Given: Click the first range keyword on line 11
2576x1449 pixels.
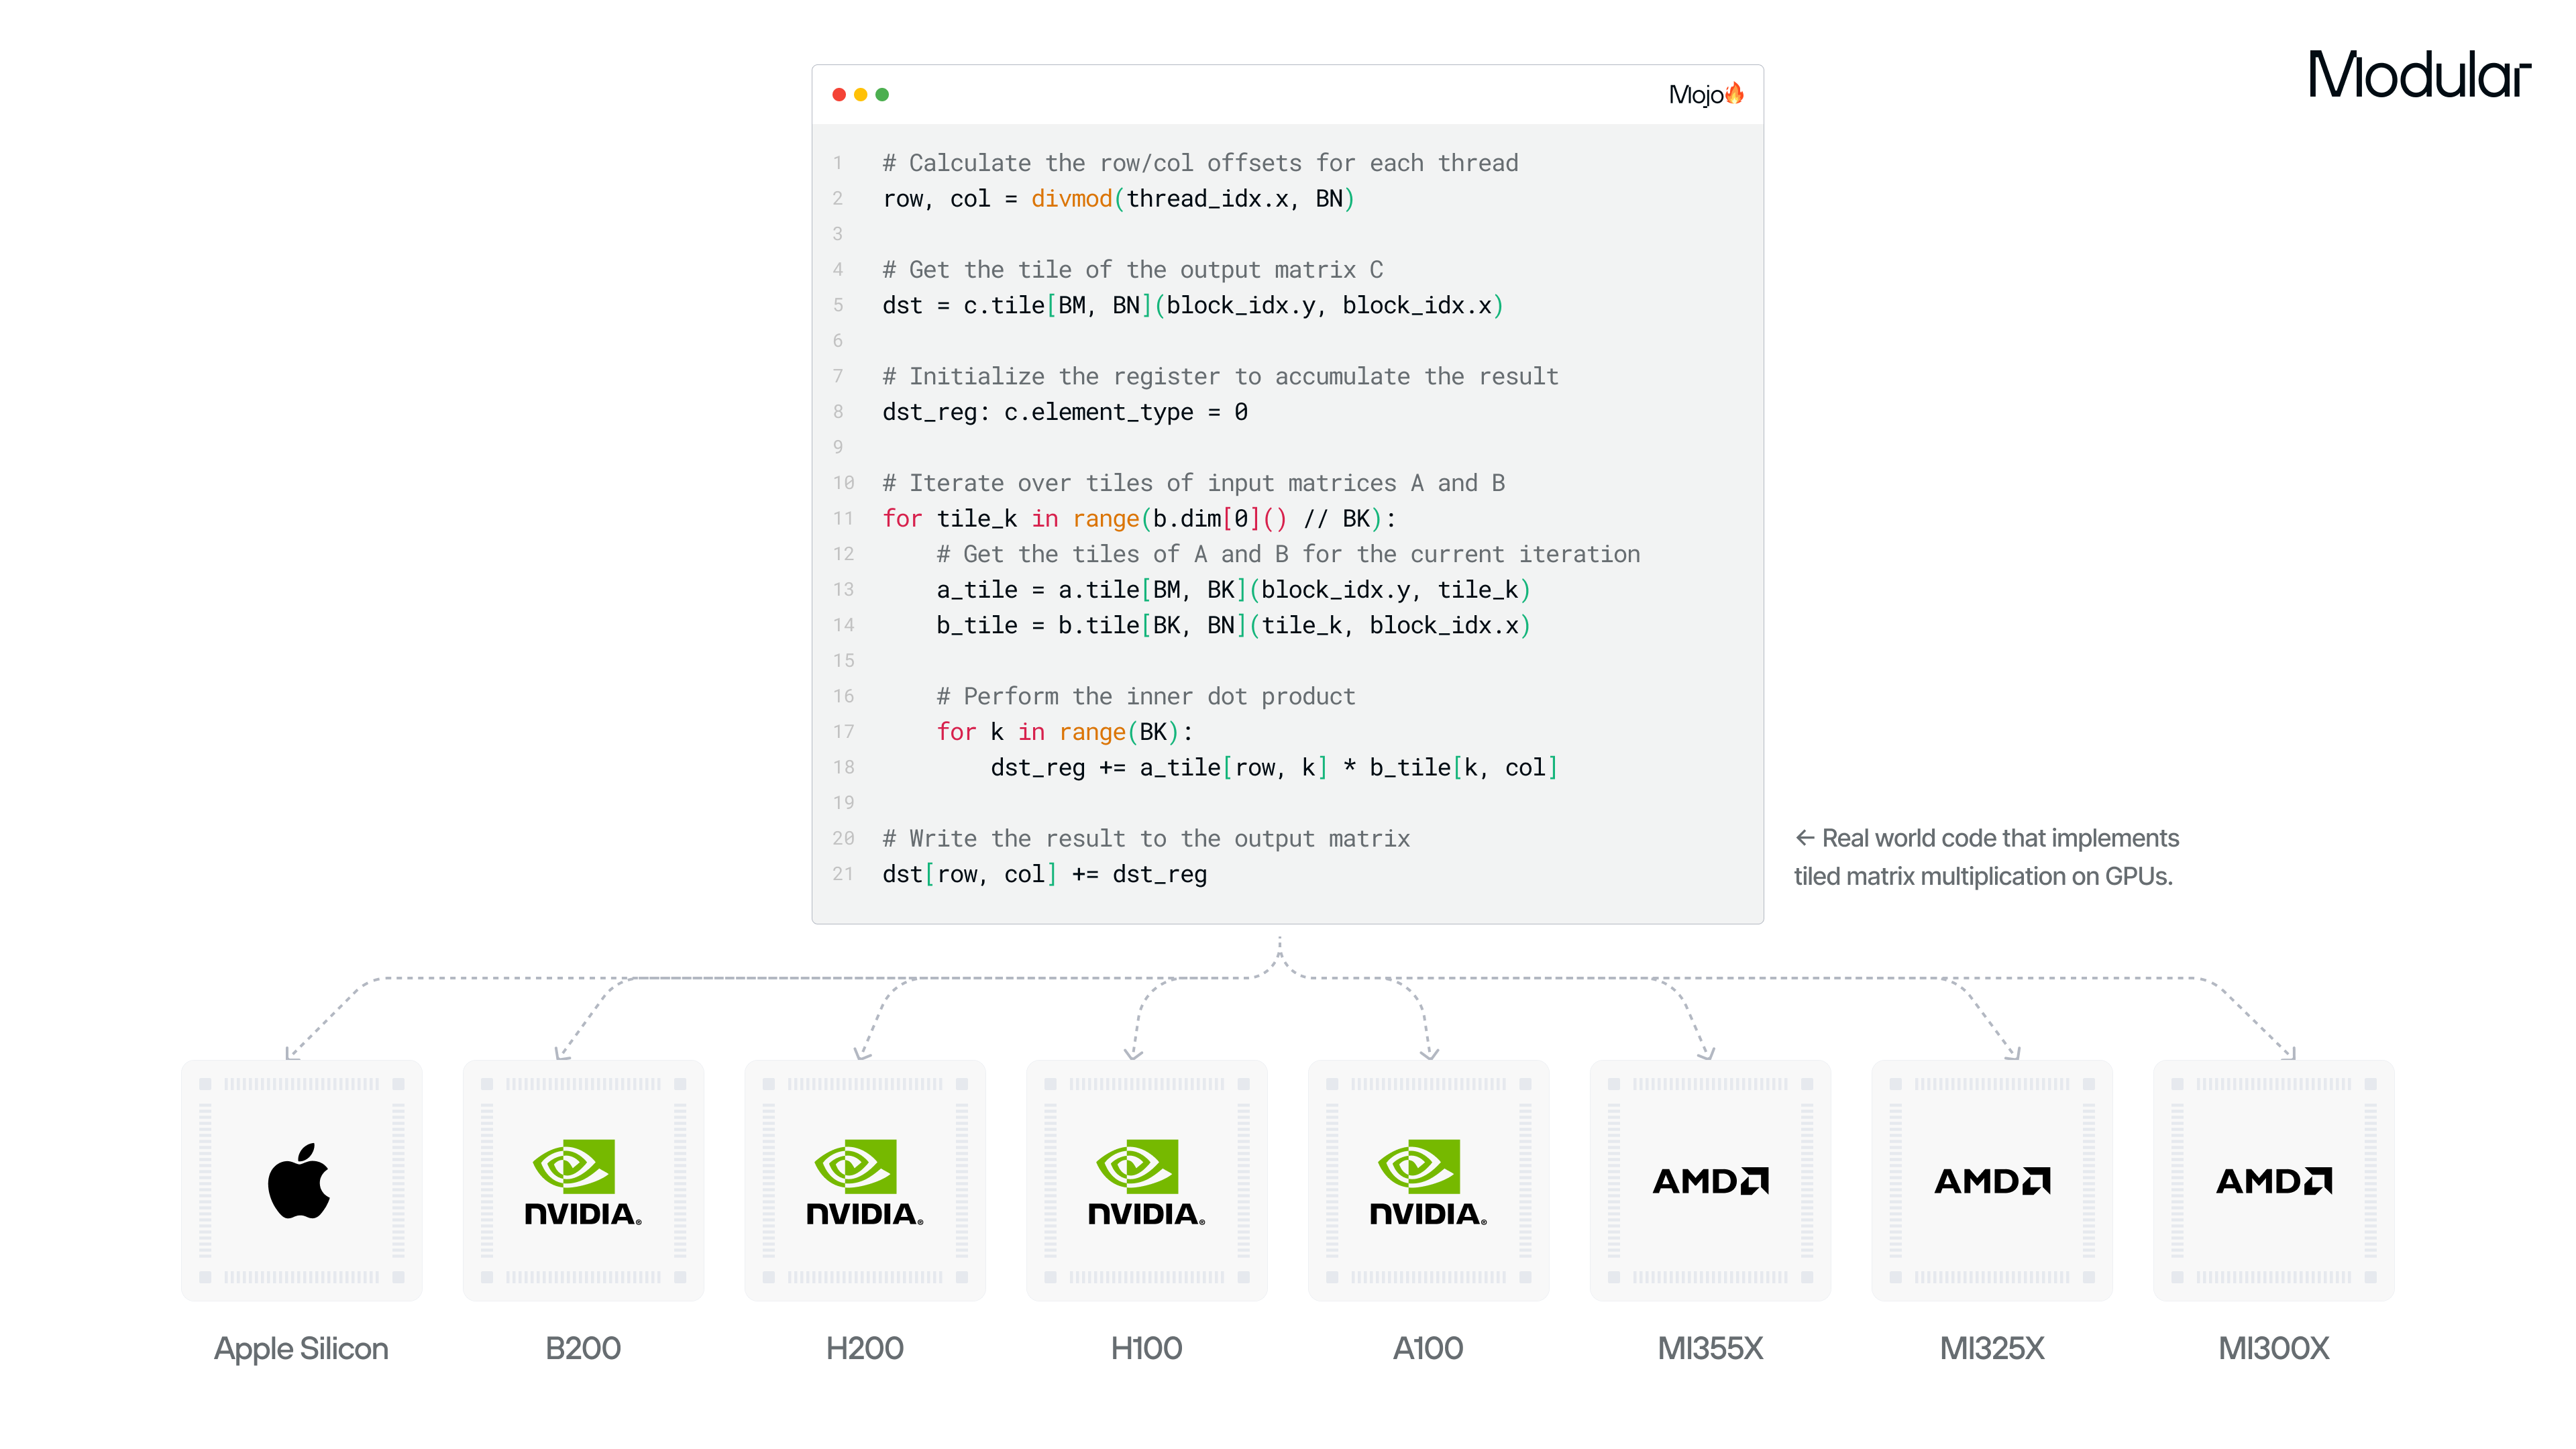Looking at the screenshot, I should click(1105, 518).
